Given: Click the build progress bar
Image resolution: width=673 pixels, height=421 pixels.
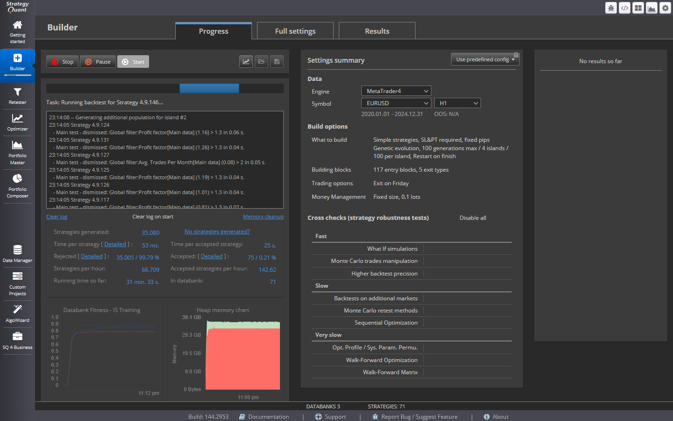Looking at the screenshot, I should [165, 88].
